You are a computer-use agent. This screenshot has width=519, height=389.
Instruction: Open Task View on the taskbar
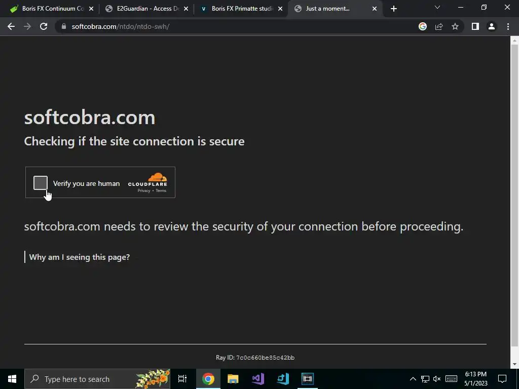[x=182, y=379]
